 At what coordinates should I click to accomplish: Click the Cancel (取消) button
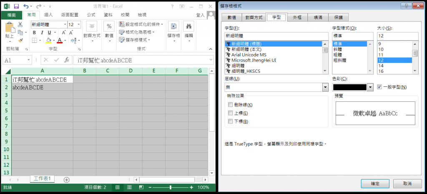(x=408, y=184)
